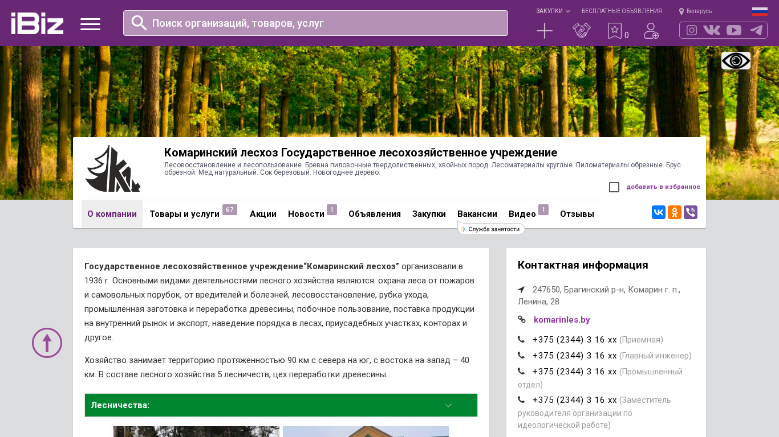The image size is (779, 437).
Task: Open the Закупки dropdown in header
Action: tap(553, 11)
